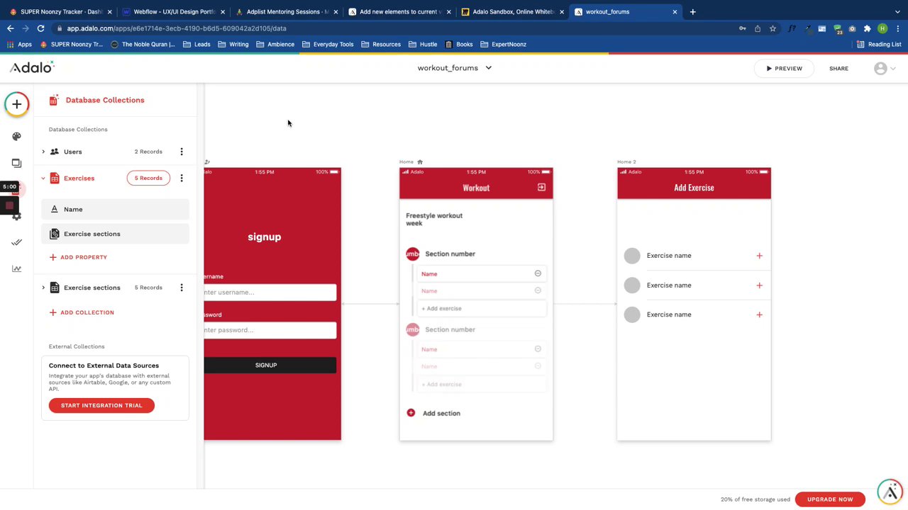Click the logout icon on Workout screen

coord(541,188)
